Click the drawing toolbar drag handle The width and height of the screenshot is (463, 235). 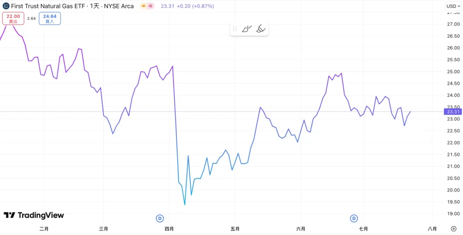pos(235,29)
